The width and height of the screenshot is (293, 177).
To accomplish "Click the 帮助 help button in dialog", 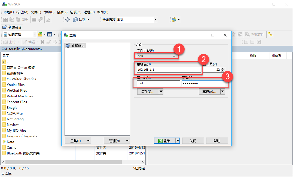I will [217, 141].
